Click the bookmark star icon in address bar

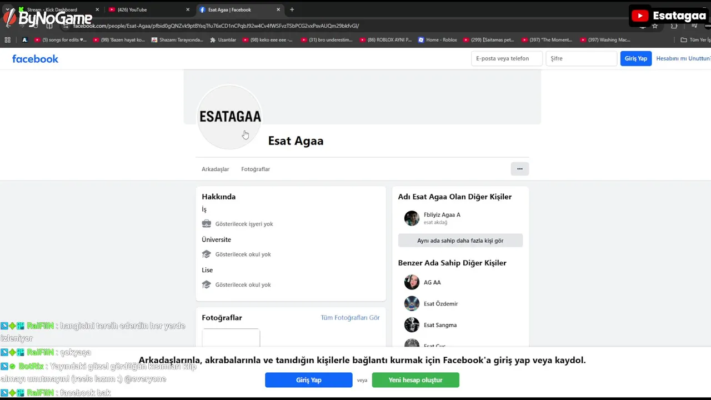pyautogui.click(x=655, y=26)
